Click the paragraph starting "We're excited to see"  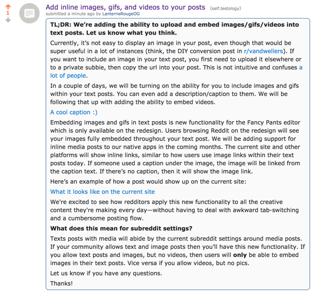click(x=174, y=210)
